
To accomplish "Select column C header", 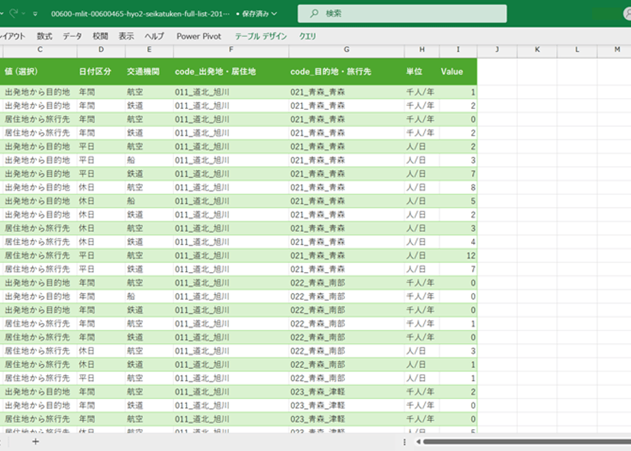I will (40, 49).
